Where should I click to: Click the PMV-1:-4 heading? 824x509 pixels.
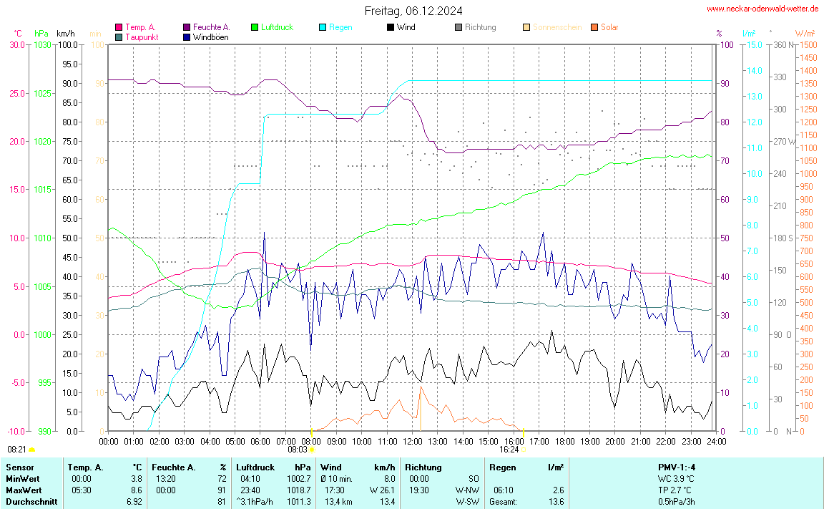point(676,467)
